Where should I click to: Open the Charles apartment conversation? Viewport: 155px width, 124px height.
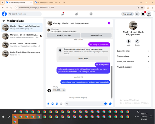pos(22,45)
